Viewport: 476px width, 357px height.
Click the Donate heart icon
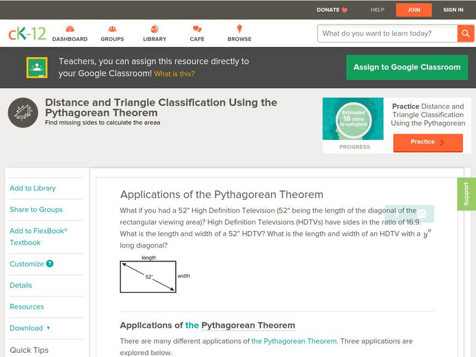(x=345, y=10)
